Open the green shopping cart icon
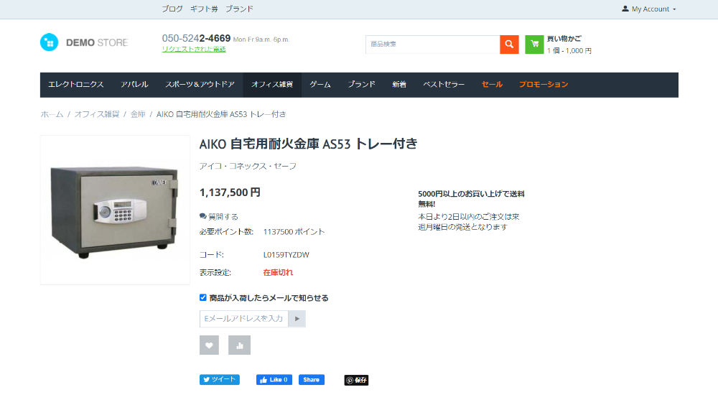718x400 pixels. (x=534, y=45)
